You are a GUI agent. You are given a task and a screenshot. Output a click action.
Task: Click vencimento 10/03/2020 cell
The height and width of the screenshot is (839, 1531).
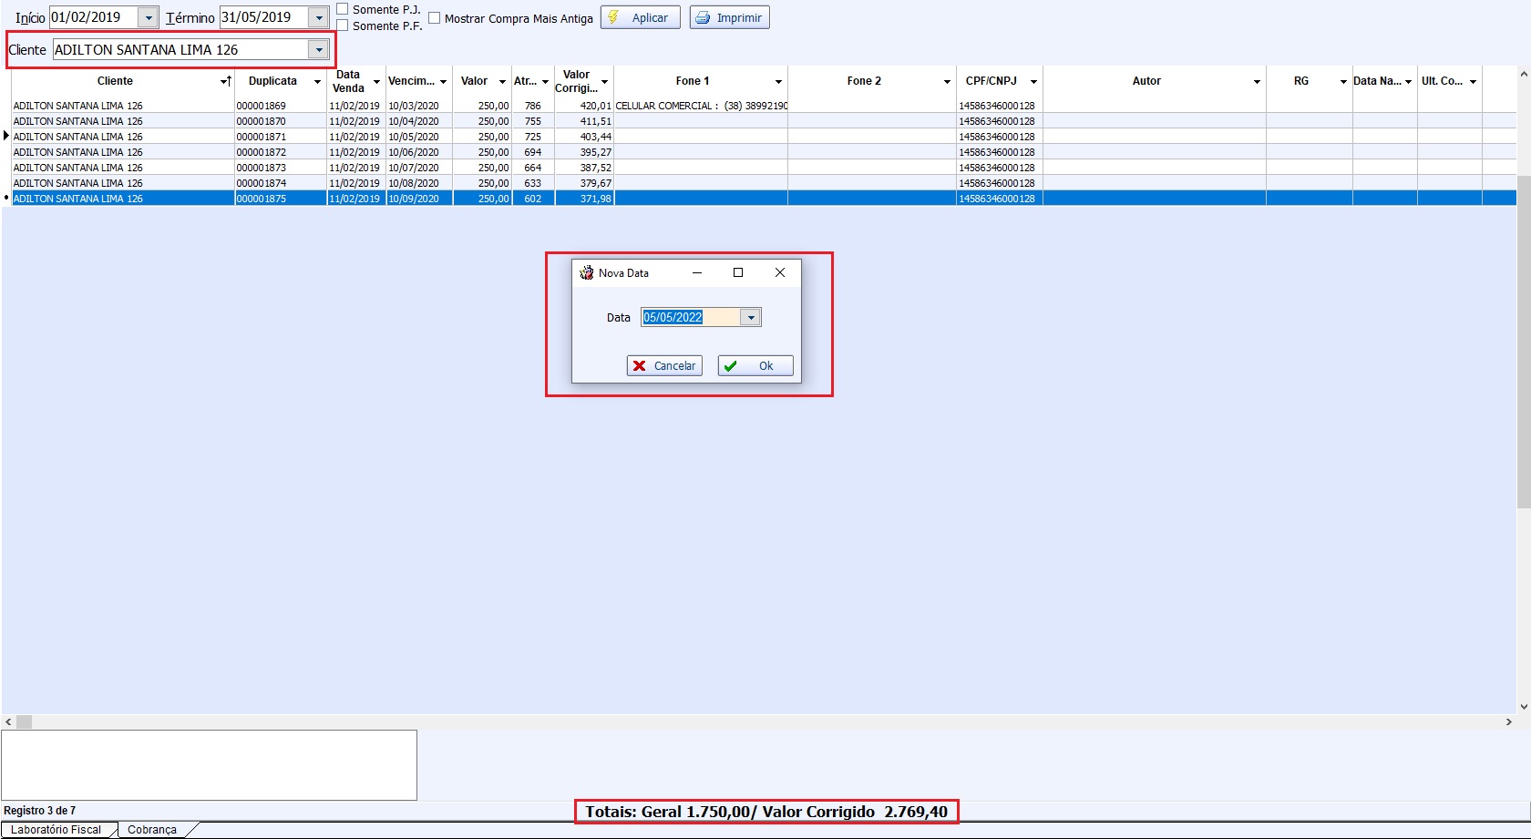[419, 106]
